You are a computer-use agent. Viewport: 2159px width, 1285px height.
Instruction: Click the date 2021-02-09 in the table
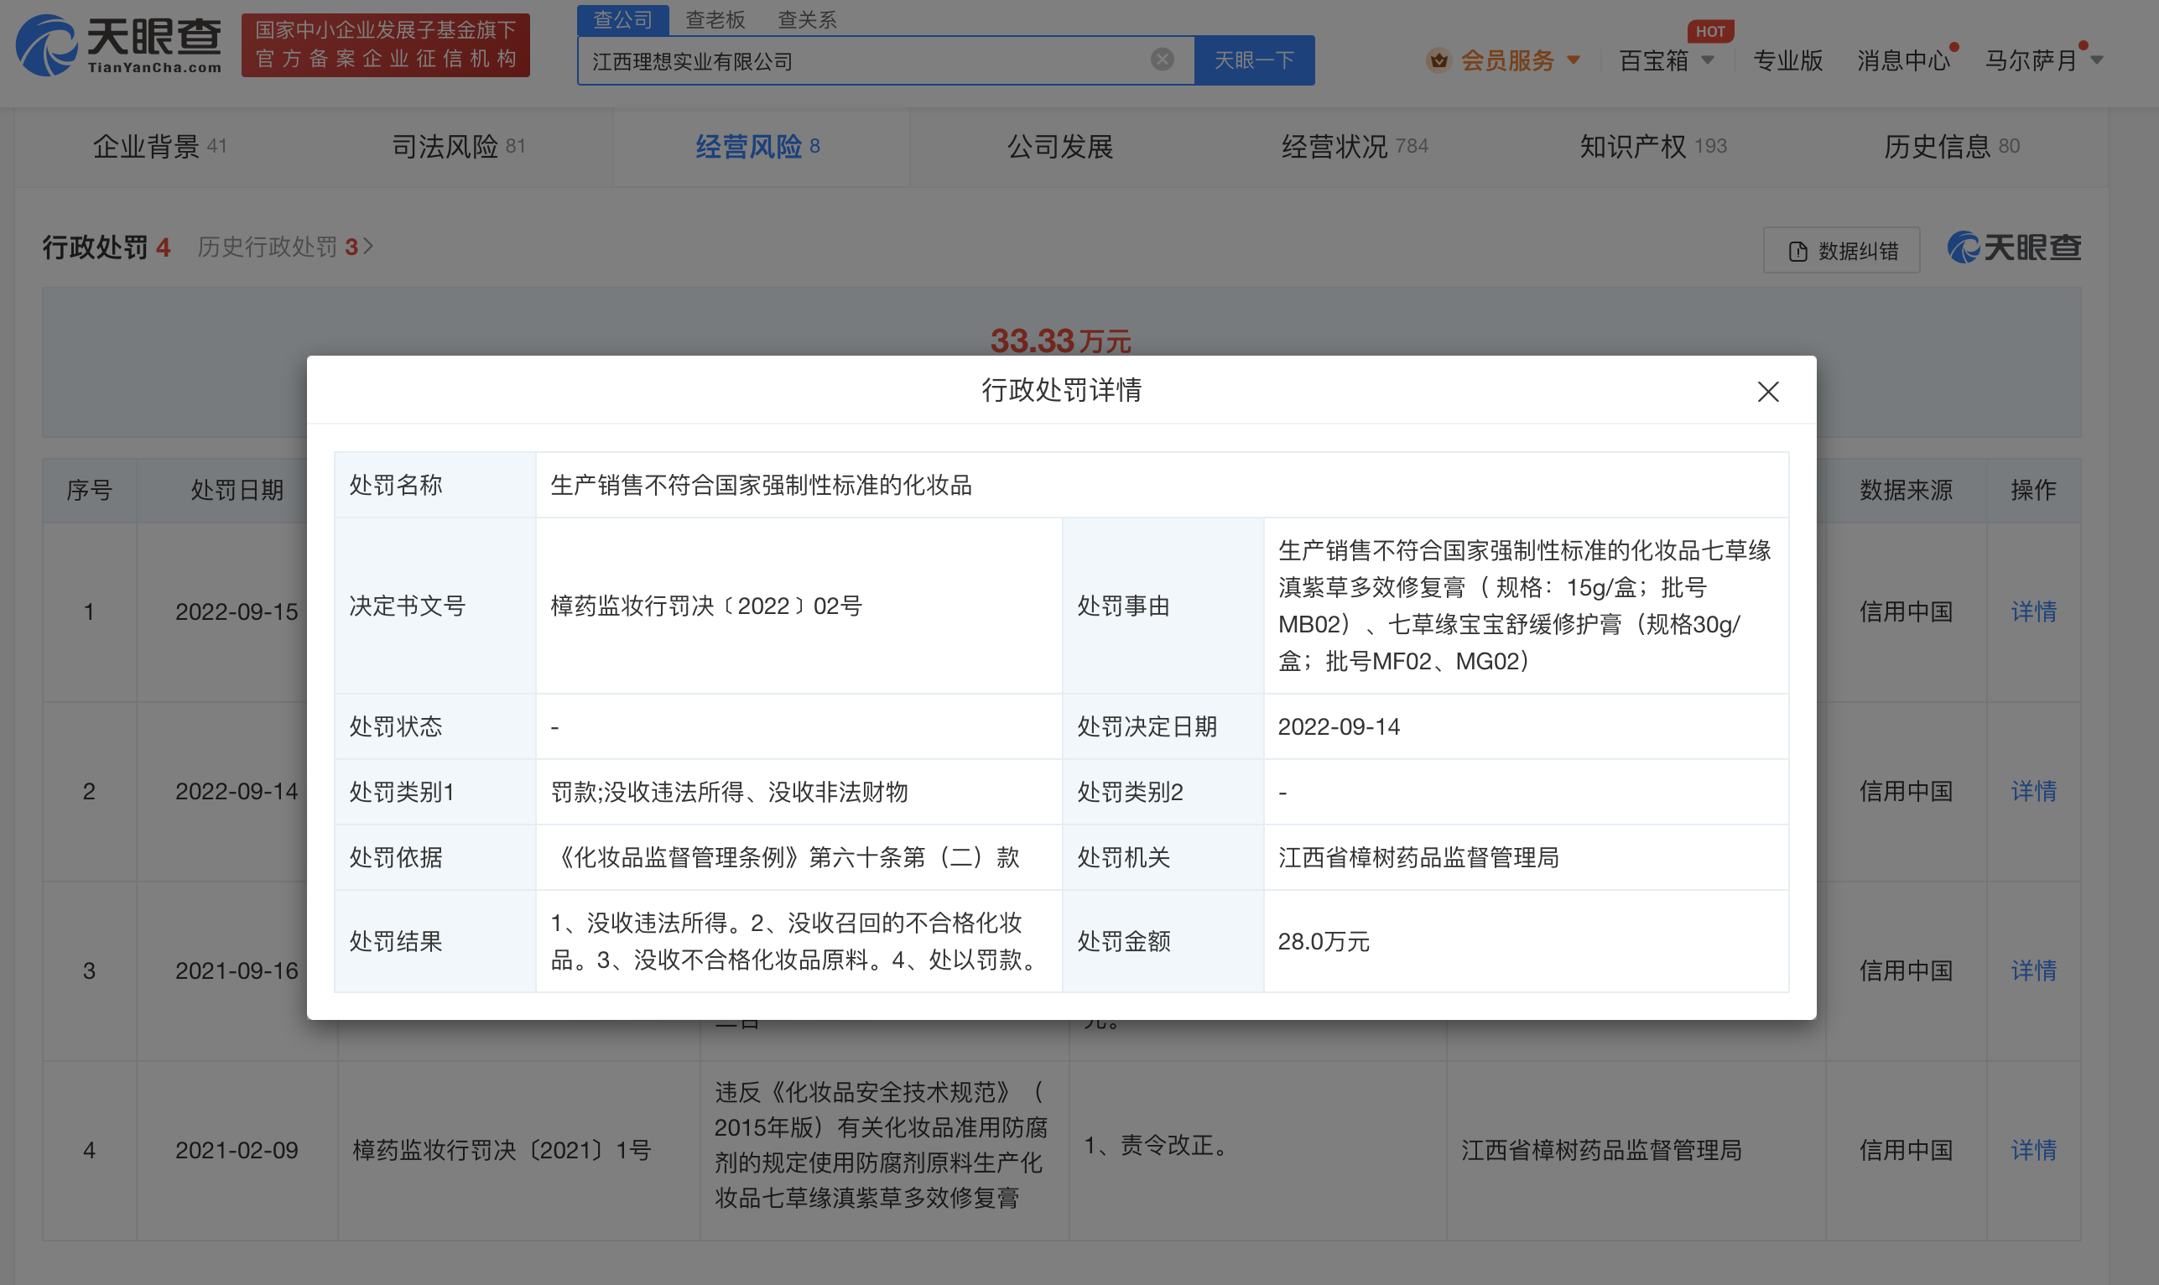tap(237, 1150)
